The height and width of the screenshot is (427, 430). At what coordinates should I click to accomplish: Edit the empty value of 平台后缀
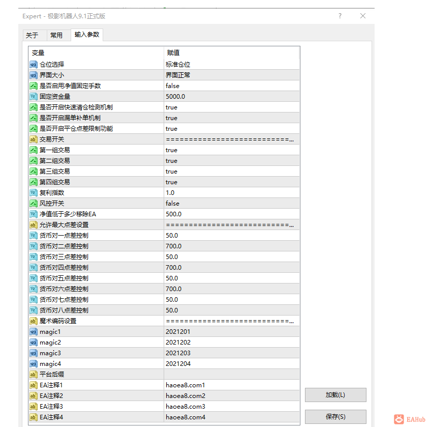[232, 375]
